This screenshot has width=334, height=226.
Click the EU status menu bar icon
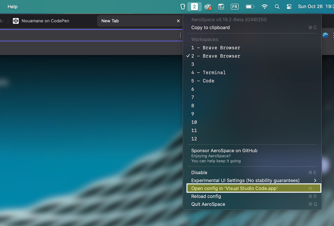click(221, 7)
